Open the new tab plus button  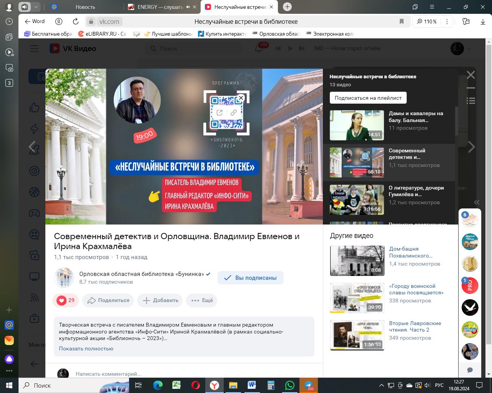coord(287,7)
